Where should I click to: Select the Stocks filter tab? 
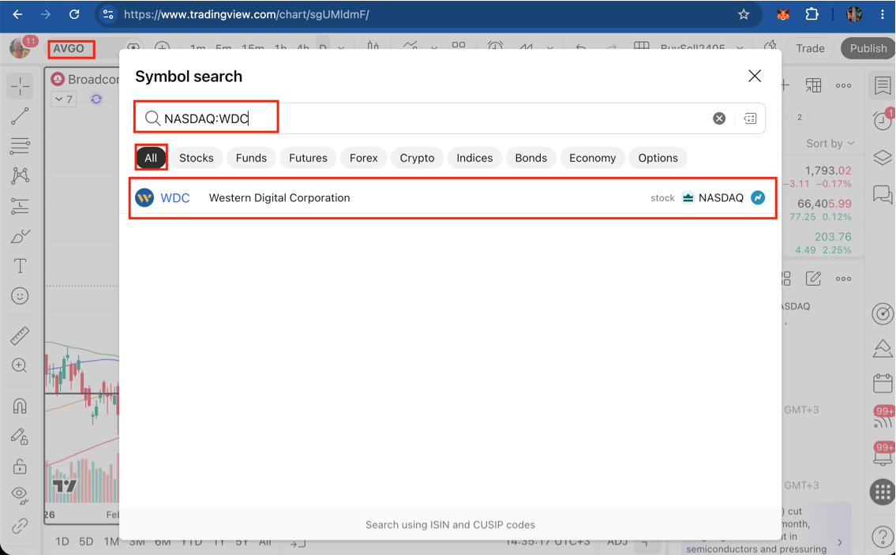(x=196, y=158)
